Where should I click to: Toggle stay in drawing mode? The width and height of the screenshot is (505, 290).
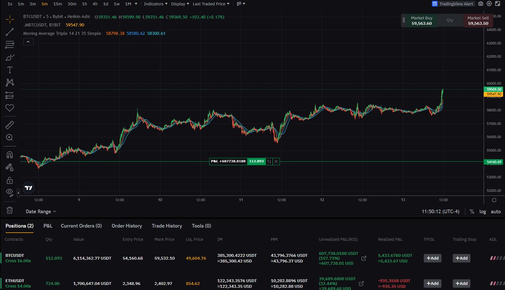(x=10, y=167)
